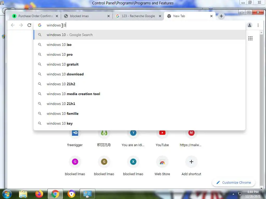Click the Chrome taskbar icon
Screen dimensions: 266x199
[55, 194]
